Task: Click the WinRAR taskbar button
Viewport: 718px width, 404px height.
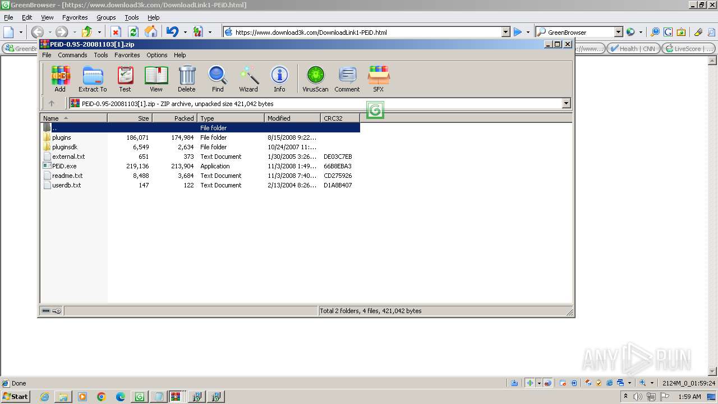Action: [177, 397]
